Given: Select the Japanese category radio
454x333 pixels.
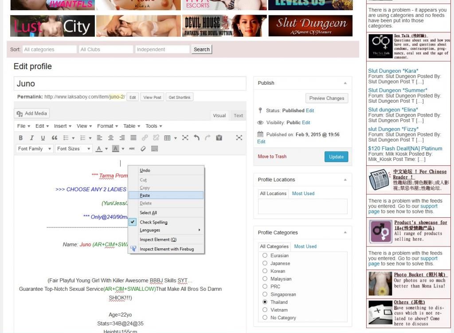Looking at the screenshot, I should [265, 263].
